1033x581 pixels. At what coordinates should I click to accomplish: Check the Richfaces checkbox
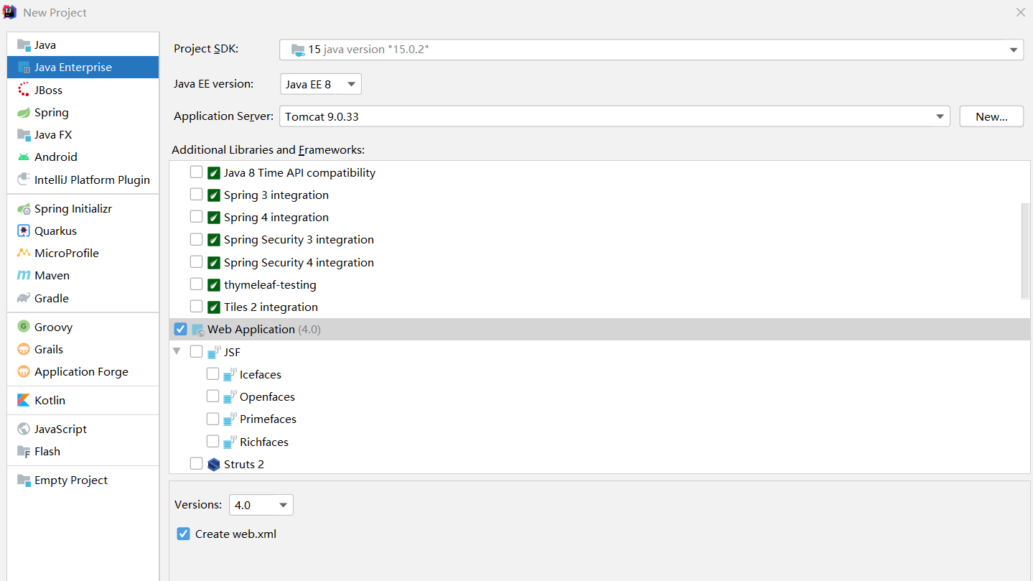212,441
